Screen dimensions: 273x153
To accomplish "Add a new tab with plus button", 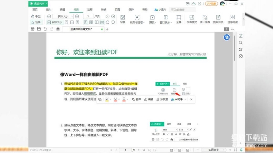I will click(107, 29).
